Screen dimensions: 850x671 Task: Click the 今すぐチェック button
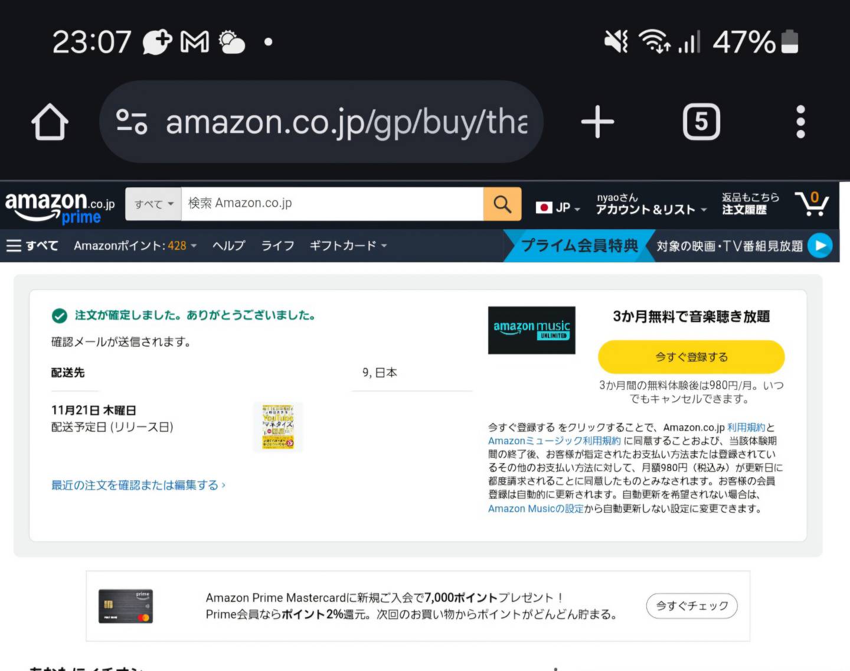point(692,605)
